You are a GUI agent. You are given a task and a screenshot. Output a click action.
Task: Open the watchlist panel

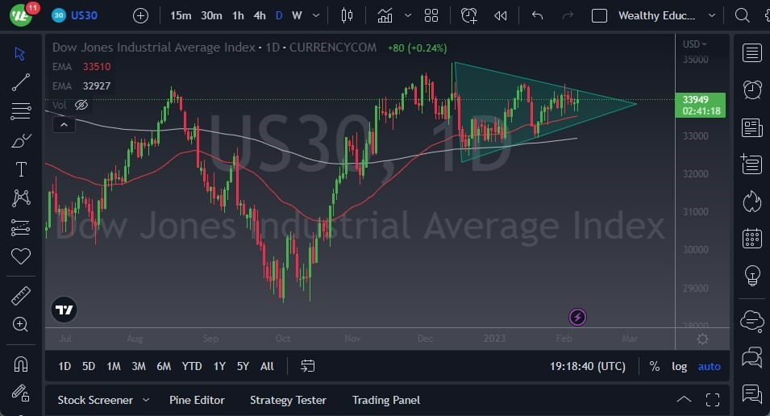pos(751,53)
